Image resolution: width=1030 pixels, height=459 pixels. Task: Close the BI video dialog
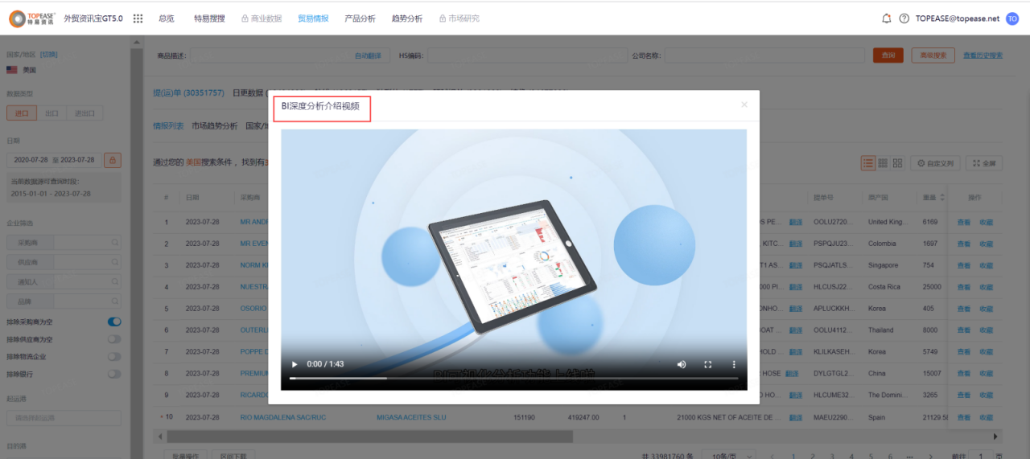tap(744, 105)
